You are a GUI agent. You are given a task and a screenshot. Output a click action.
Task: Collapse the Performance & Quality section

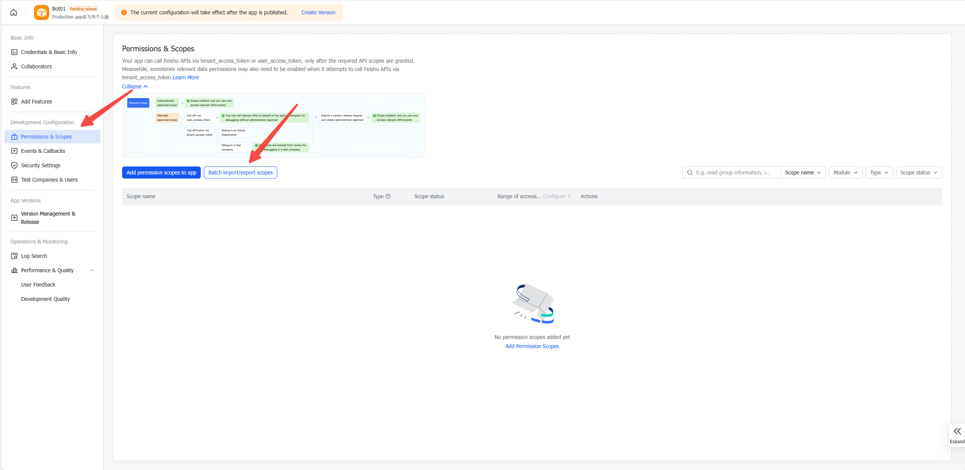click(x=92, y=270)
